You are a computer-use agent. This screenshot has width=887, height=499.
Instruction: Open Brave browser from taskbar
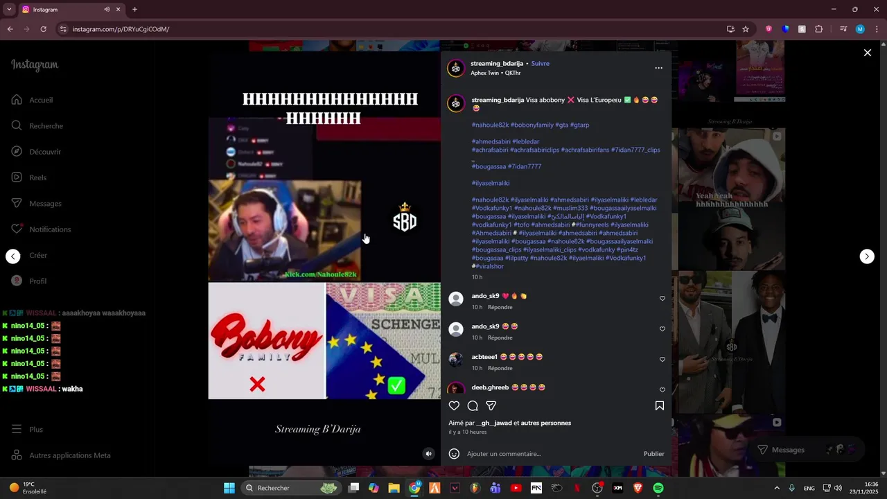(638, 488)
